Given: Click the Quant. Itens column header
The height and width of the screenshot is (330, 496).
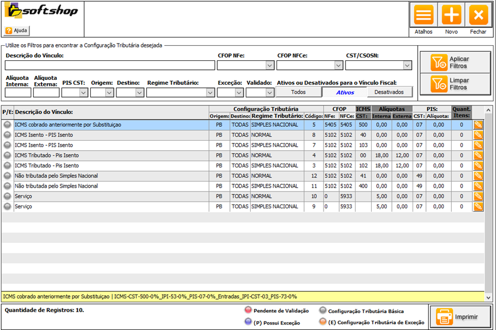Looking at the screenshot, I should click(x=461, y=112).
